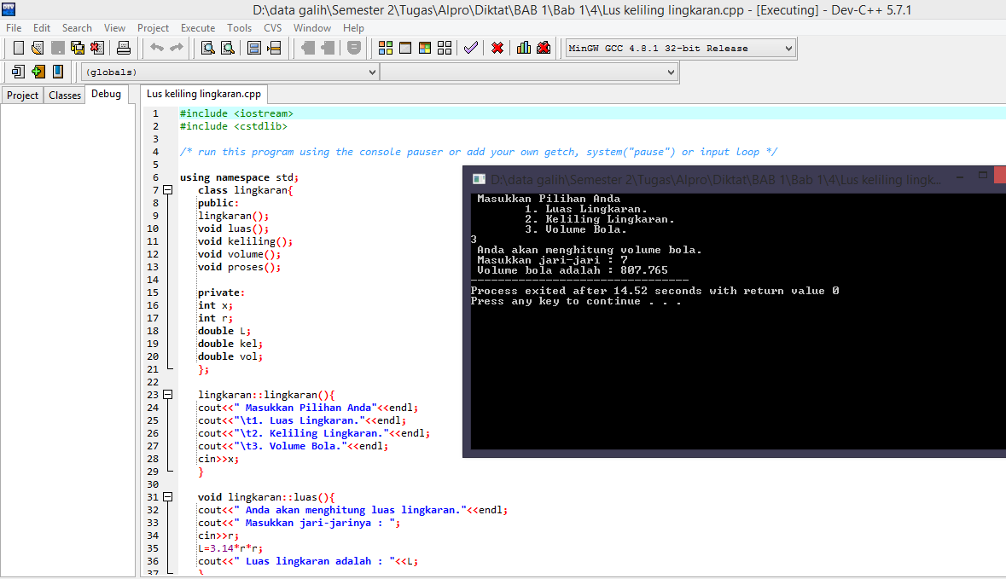Switch to the Debug side tab
The width and height of the screenshot is (1006, 579).
[x=106, y=94]
